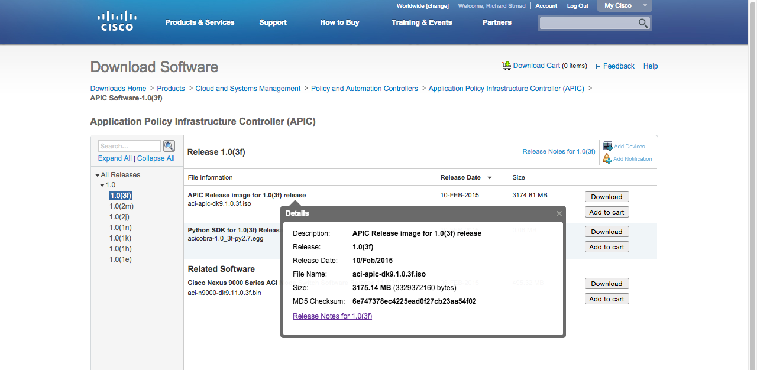Image resolution: width=757 pixels, height=370 pixels.
Task: Click Add Devices link text
Action: 629,147
